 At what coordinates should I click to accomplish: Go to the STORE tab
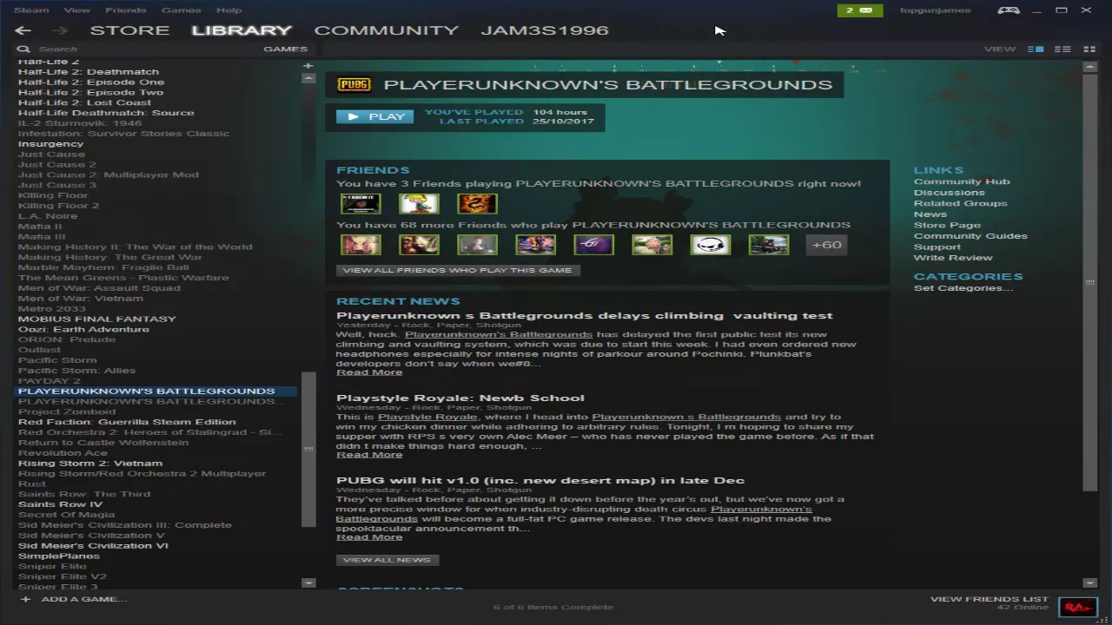pyautogui.click(x=130, y=30)
